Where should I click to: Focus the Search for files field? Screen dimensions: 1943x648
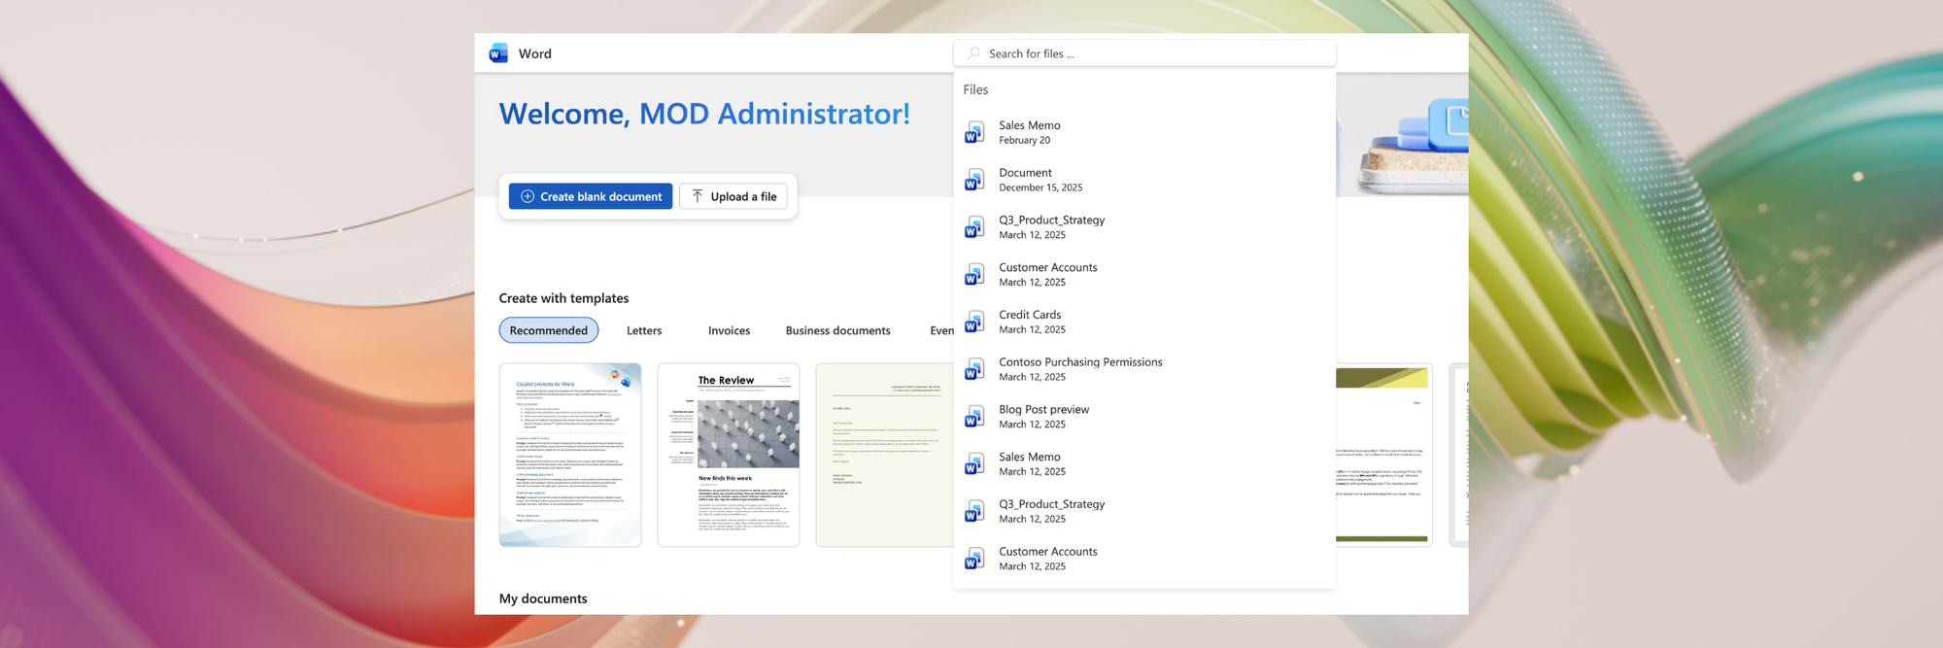click(x=1144, y=53)
